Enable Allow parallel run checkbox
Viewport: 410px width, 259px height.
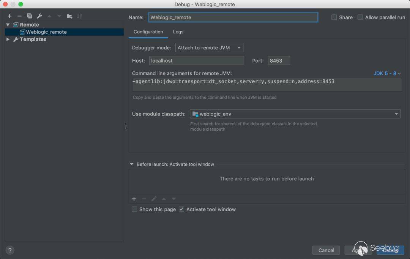[360, 17]
